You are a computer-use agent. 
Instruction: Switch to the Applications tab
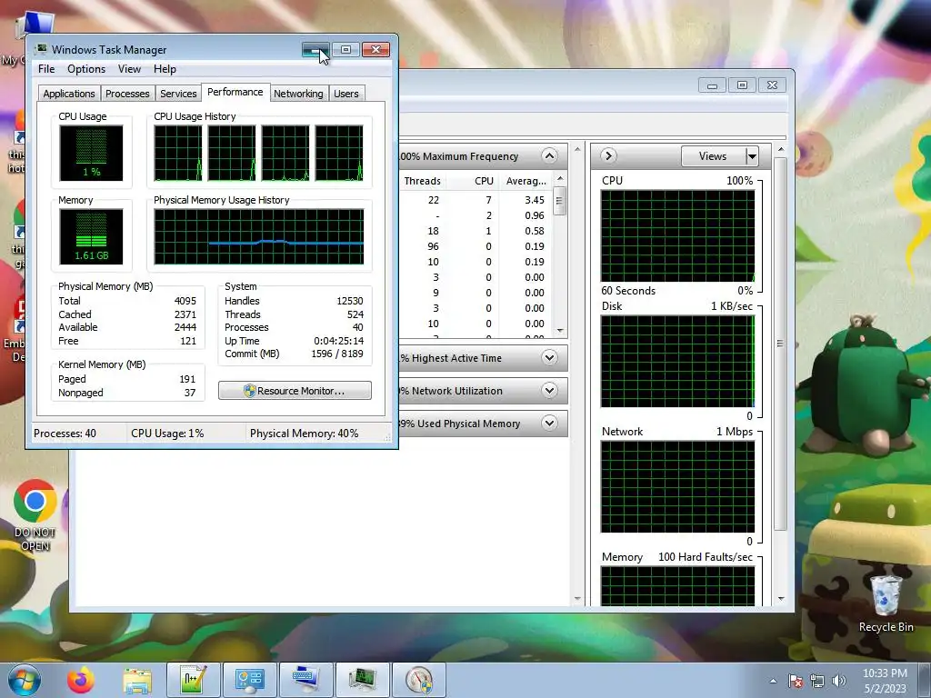coord(69,94)
